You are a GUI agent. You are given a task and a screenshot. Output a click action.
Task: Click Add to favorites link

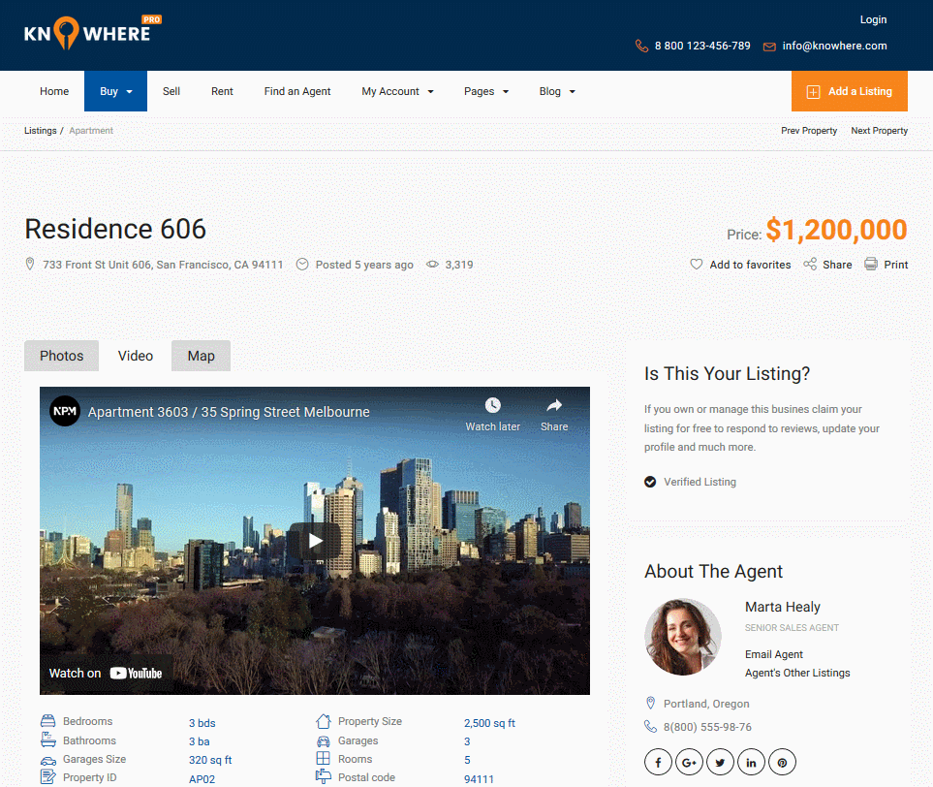pyautogui.click(x=750, y=265)
